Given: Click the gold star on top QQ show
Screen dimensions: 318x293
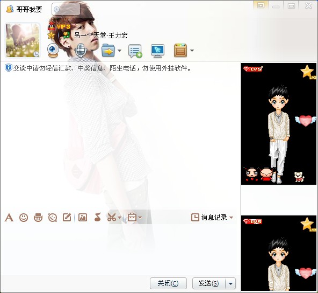Looking at the screenshot, I should 307,72.
